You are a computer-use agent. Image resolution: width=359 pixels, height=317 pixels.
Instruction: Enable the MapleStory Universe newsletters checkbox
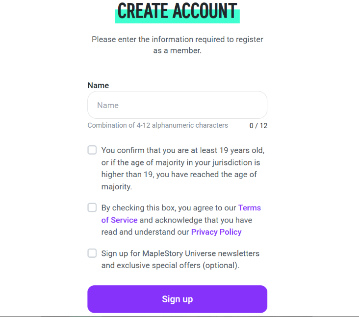[92, 253]
